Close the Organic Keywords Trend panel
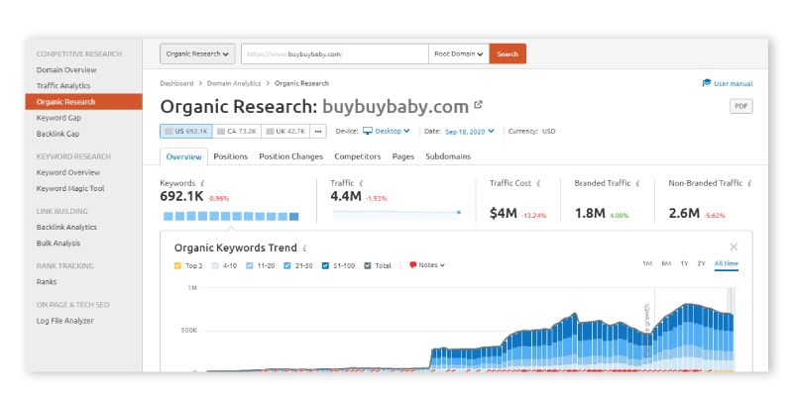The image size is (793, 397). [x=734, y=247]
